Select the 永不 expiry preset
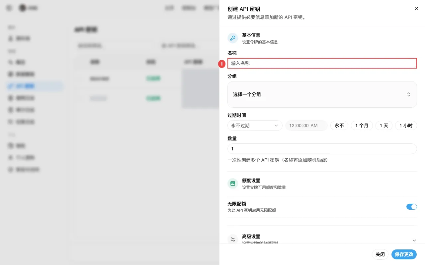 (339, 126)
